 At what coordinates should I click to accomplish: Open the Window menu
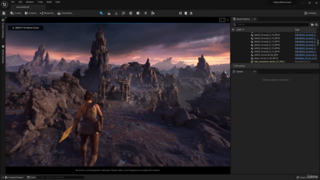pos(29,2)
